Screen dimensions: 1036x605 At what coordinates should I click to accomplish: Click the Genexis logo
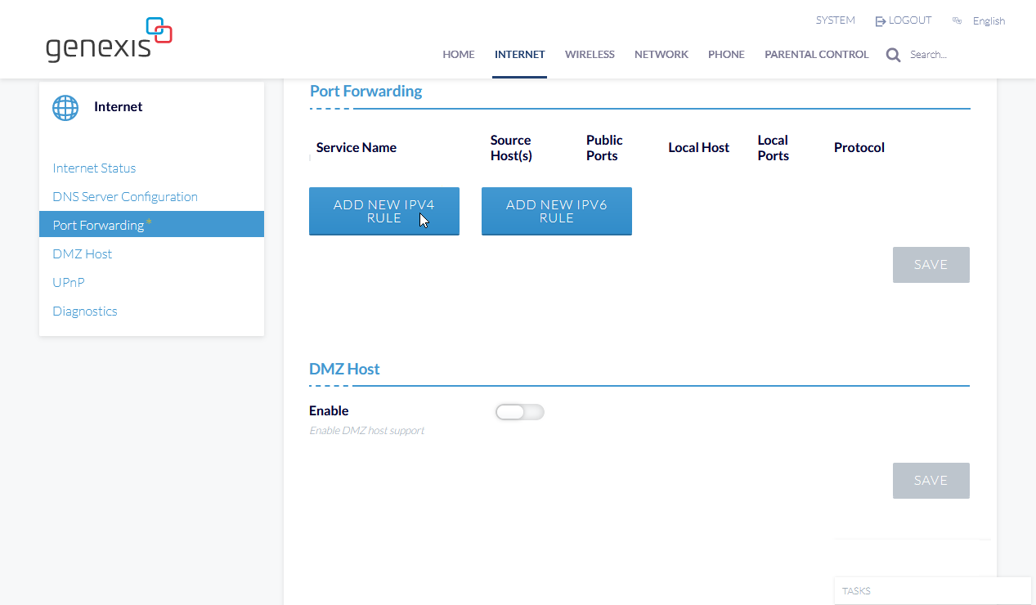[x=109, y=40]
